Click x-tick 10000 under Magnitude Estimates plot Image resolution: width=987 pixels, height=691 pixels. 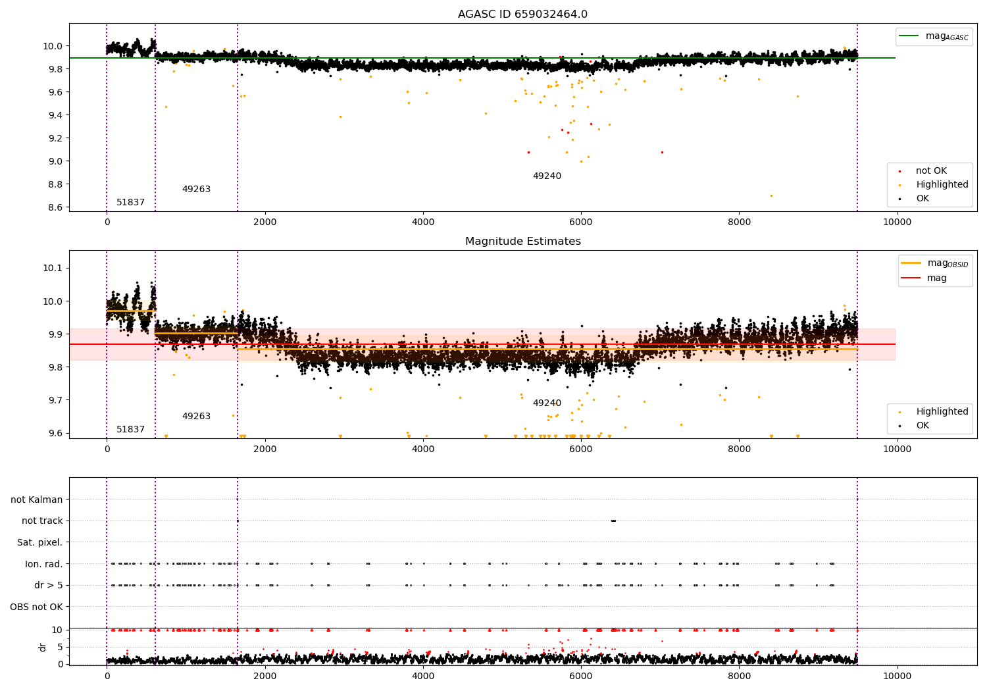[897, 449]
